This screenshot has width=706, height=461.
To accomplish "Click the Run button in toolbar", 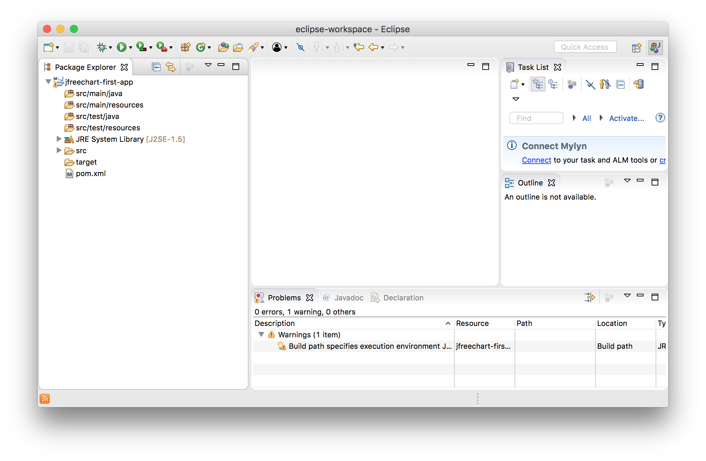I will (x=122, y=46).
